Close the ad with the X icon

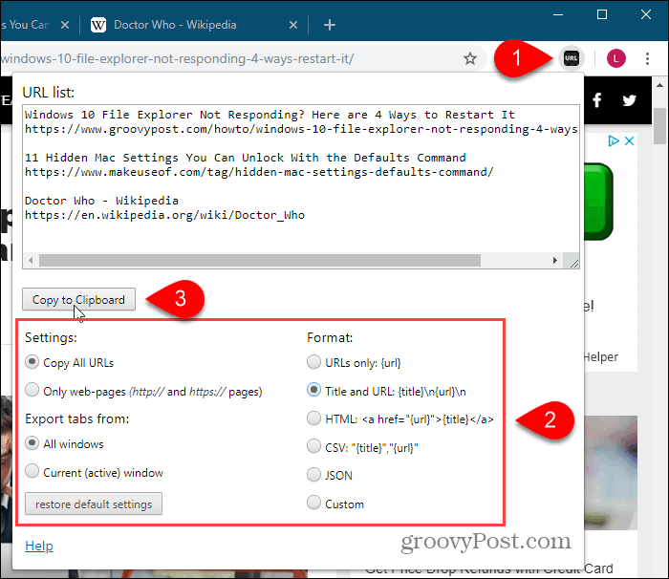629,140
